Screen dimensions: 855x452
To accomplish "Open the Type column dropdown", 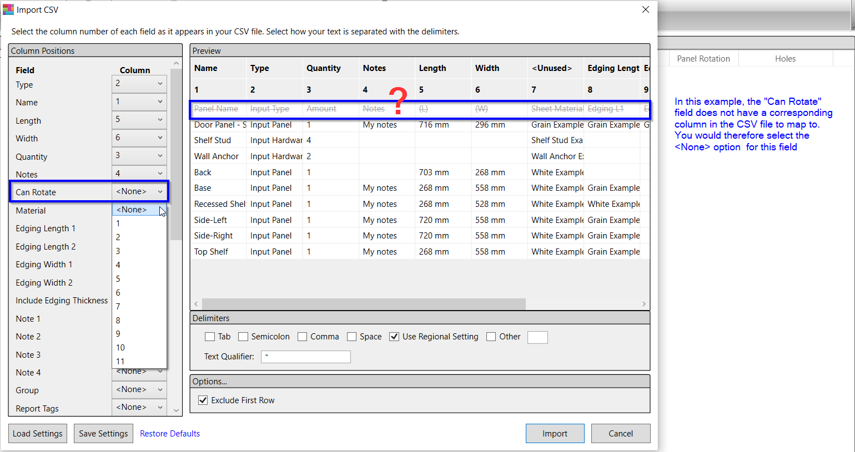I will coord(139,84).
